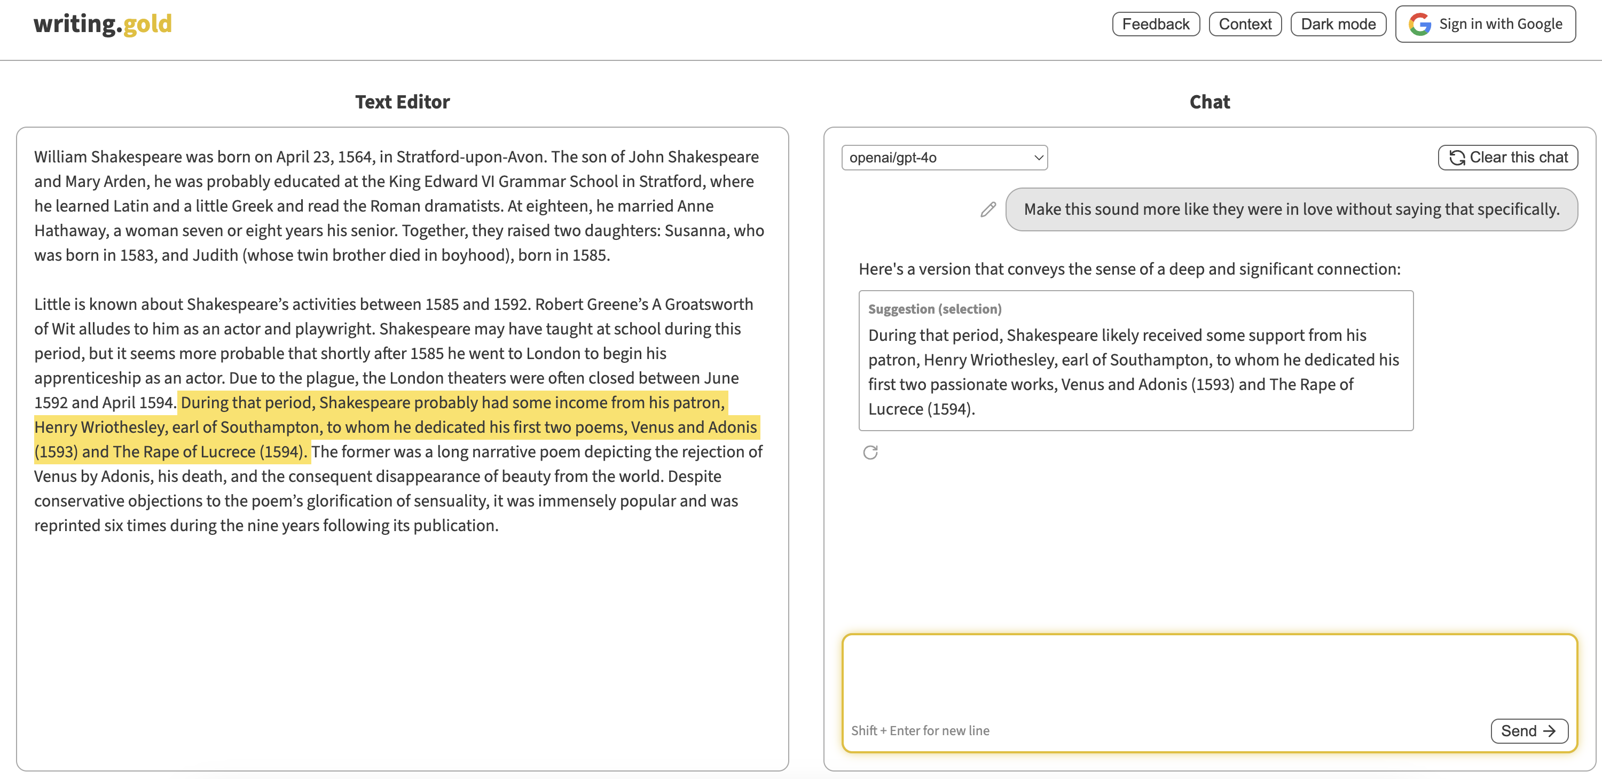Click the refresh icon in Clear chat
Screen dimensions: 1602x779
coord(1456,158)
